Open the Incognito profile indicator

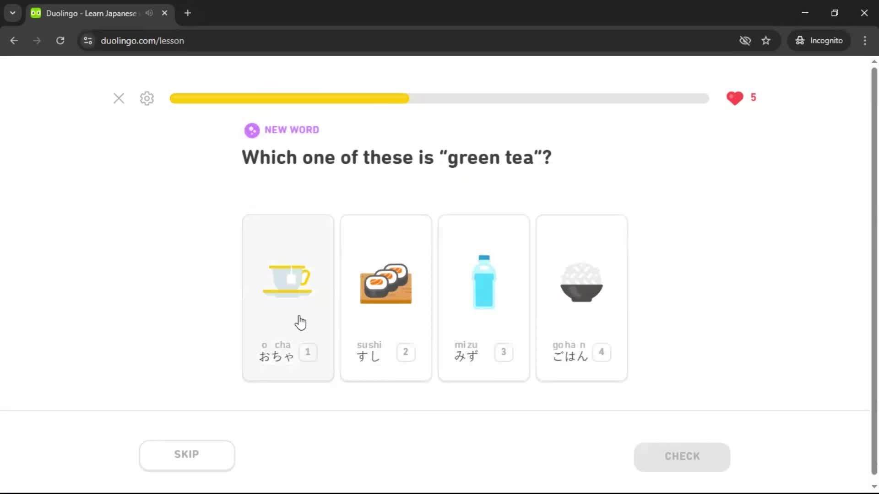(819, 41)
